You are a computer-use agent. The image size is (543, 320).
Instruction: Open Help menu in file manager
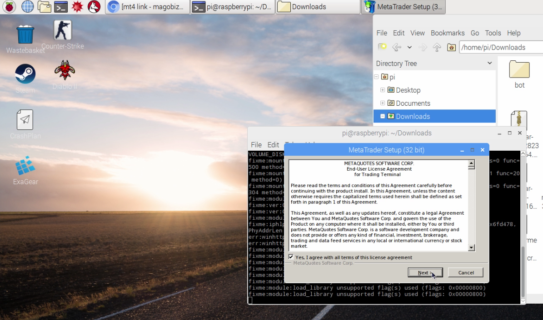pos(513,33)
